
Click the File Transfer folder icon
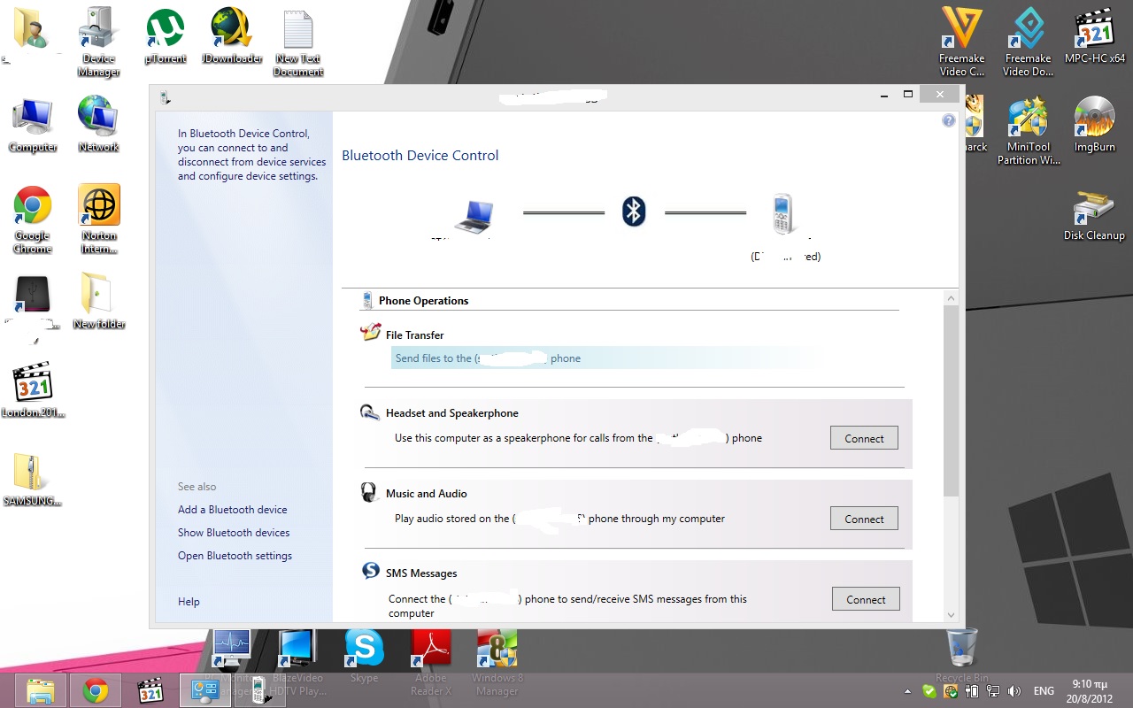[x=370, y=333]
